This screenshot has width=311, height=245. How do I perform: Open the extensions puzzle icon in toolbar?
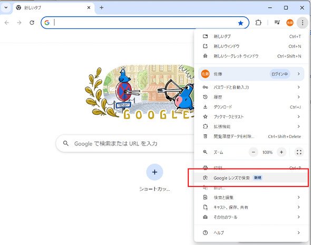point(258,23)
